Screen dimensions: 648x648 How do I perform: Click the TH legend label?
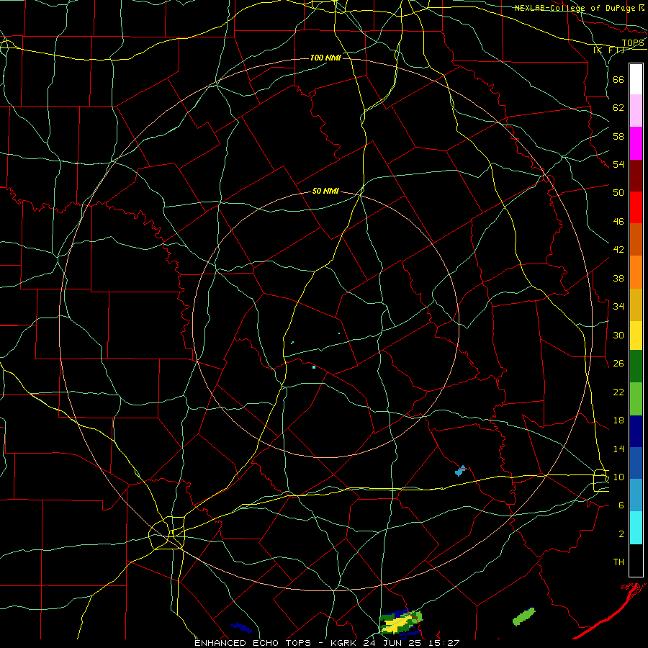click(618, 562)
